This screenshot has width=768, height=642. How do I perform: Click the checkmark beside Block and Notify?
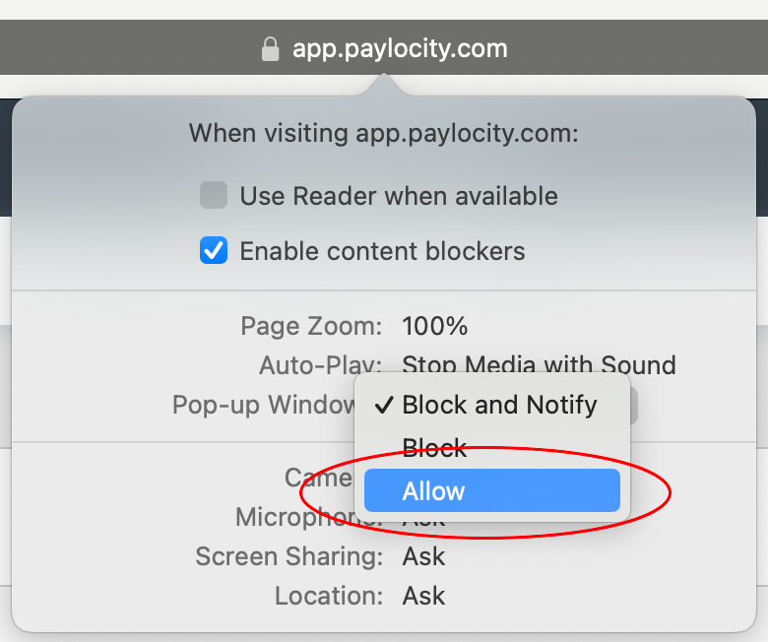384,405
